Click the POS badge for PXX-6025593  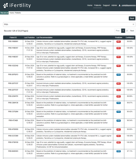[118, 151]
